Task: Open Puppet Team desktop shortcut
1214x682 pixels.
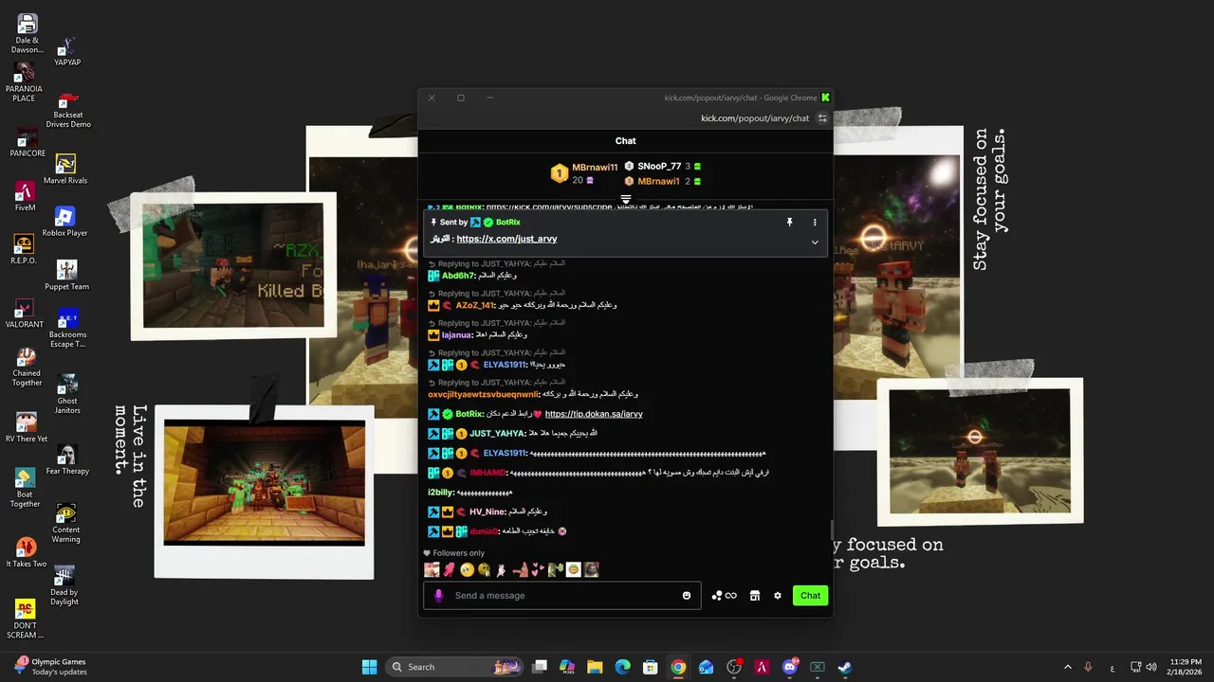Action: click(66, 276)
